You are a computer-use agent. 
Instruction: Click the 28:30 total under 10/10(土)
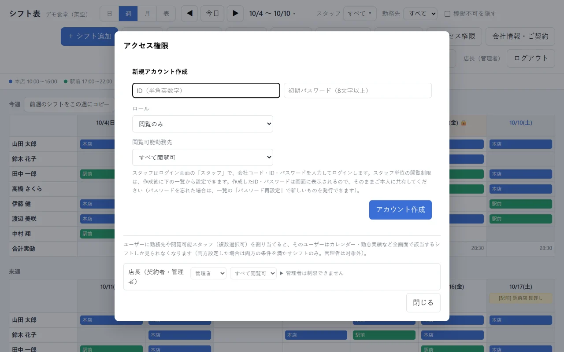point(545,249)
